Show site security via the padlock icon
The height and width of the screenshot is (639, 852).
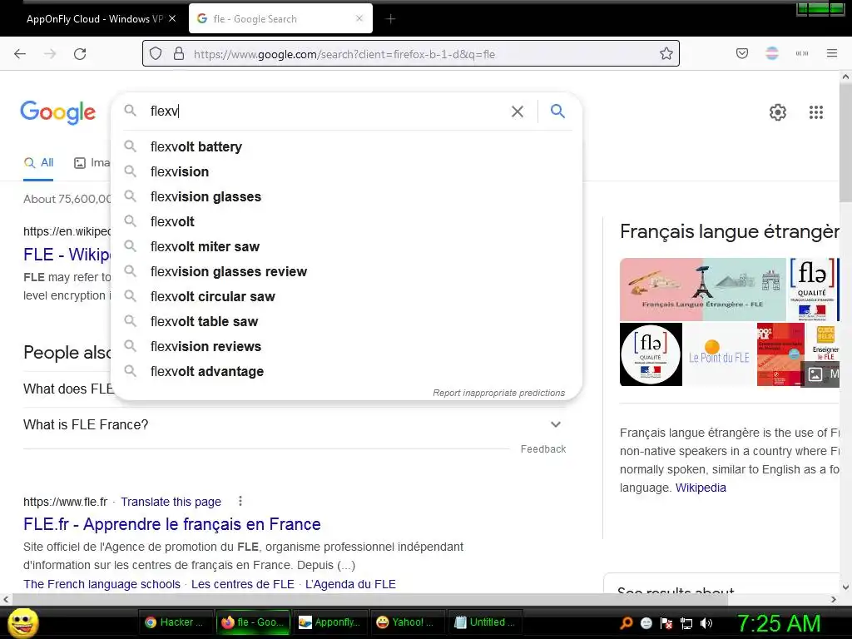point(179,54)
